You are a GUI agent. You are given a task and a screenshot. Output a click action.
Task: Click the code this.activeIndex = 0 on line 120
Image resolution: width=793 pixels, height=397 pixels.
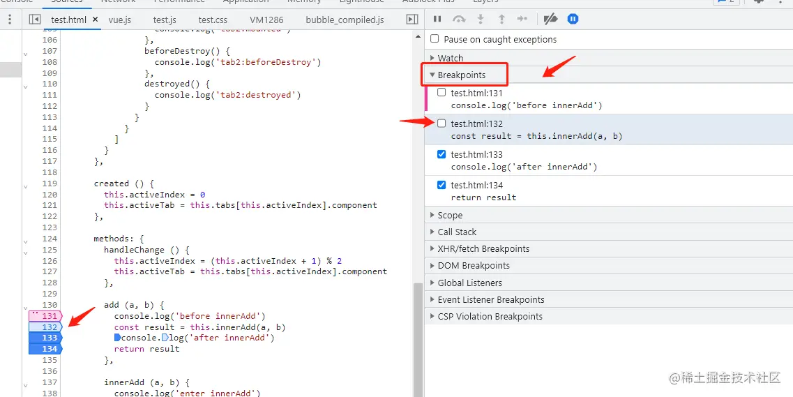tap(154, 195)
